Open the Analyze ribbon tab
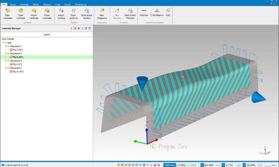Image resolution: width=279 pixels, height=167 pixels. point(47,4)
